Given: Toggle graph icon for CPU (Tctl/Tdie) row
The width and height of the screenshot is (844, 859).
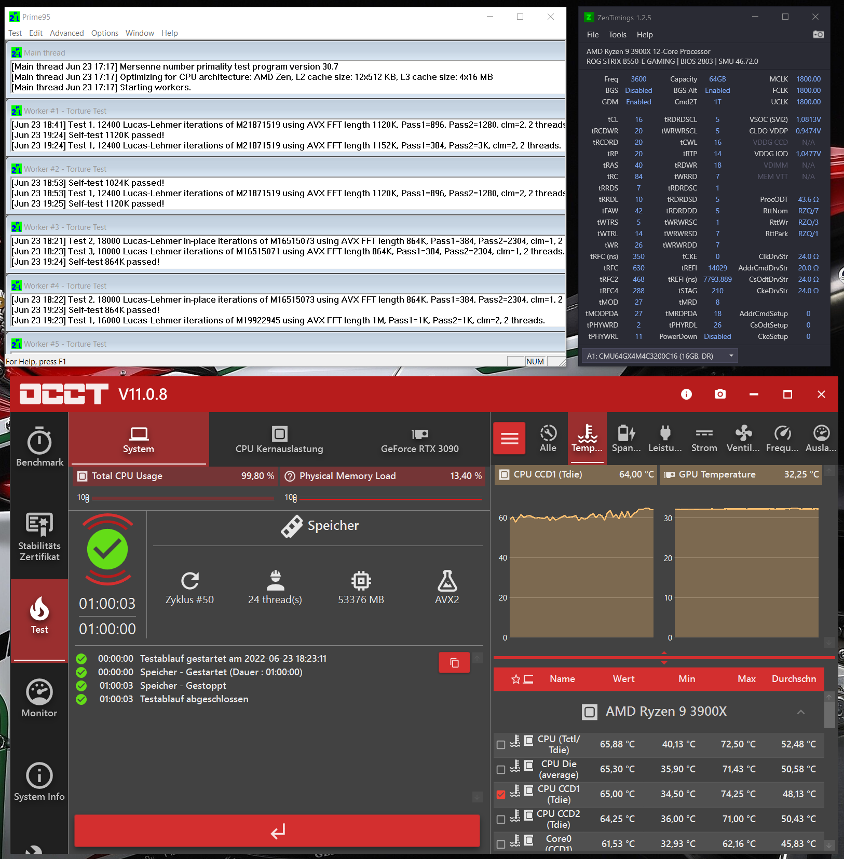Looking at the screenshot, I should click(529, 740).
